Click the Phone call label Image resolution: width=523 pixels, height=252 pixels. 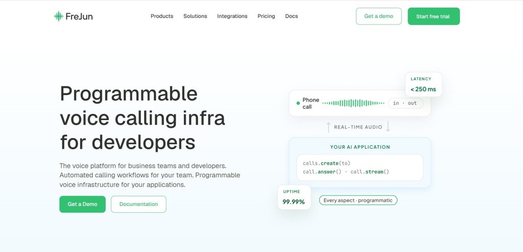tap(311, 103)
